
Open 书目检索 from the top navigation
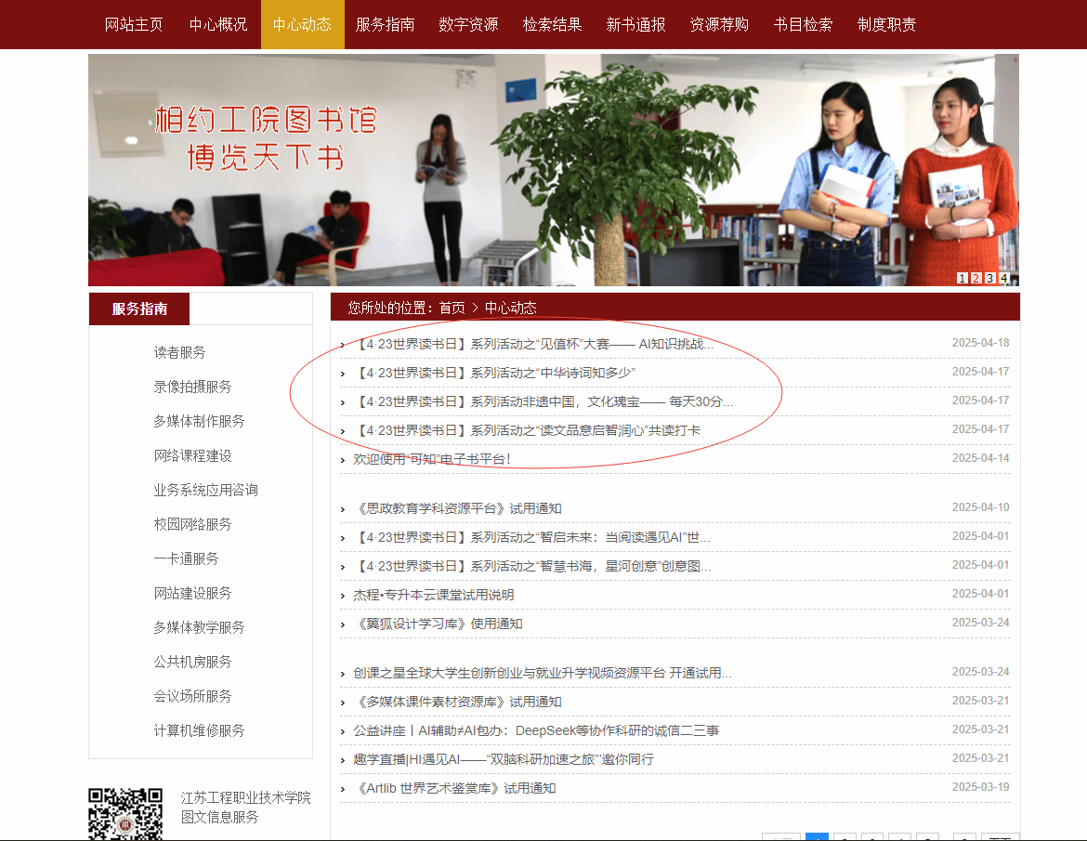pyautogui.click(x=803, y=25)
